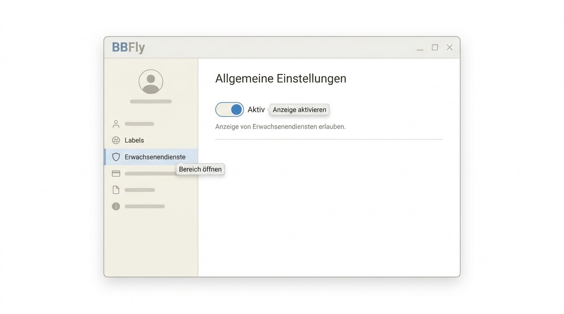Click the profile avatar picture
The image size is (564, 314).
click(151, 82)
